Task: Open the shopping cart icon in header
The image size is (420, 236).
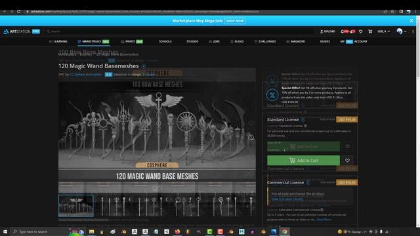Action: 370,31
